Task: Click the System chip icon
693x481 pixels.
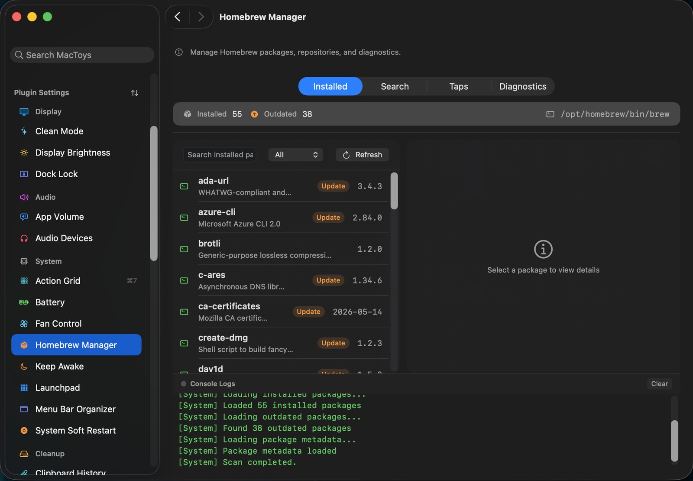Action: (x=24, y=261)
